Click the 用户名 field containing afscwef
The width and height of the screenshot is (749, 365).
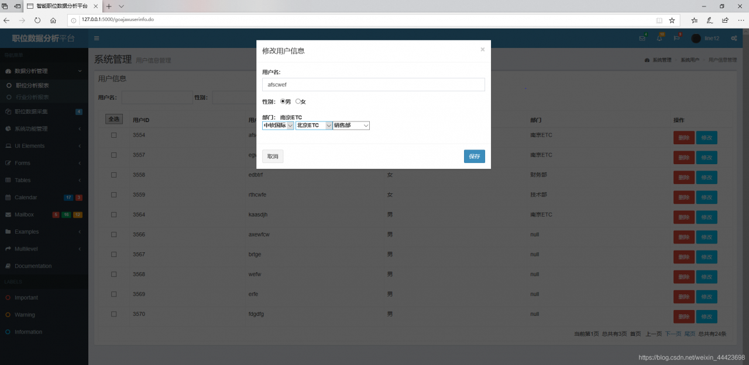[373, 85]
